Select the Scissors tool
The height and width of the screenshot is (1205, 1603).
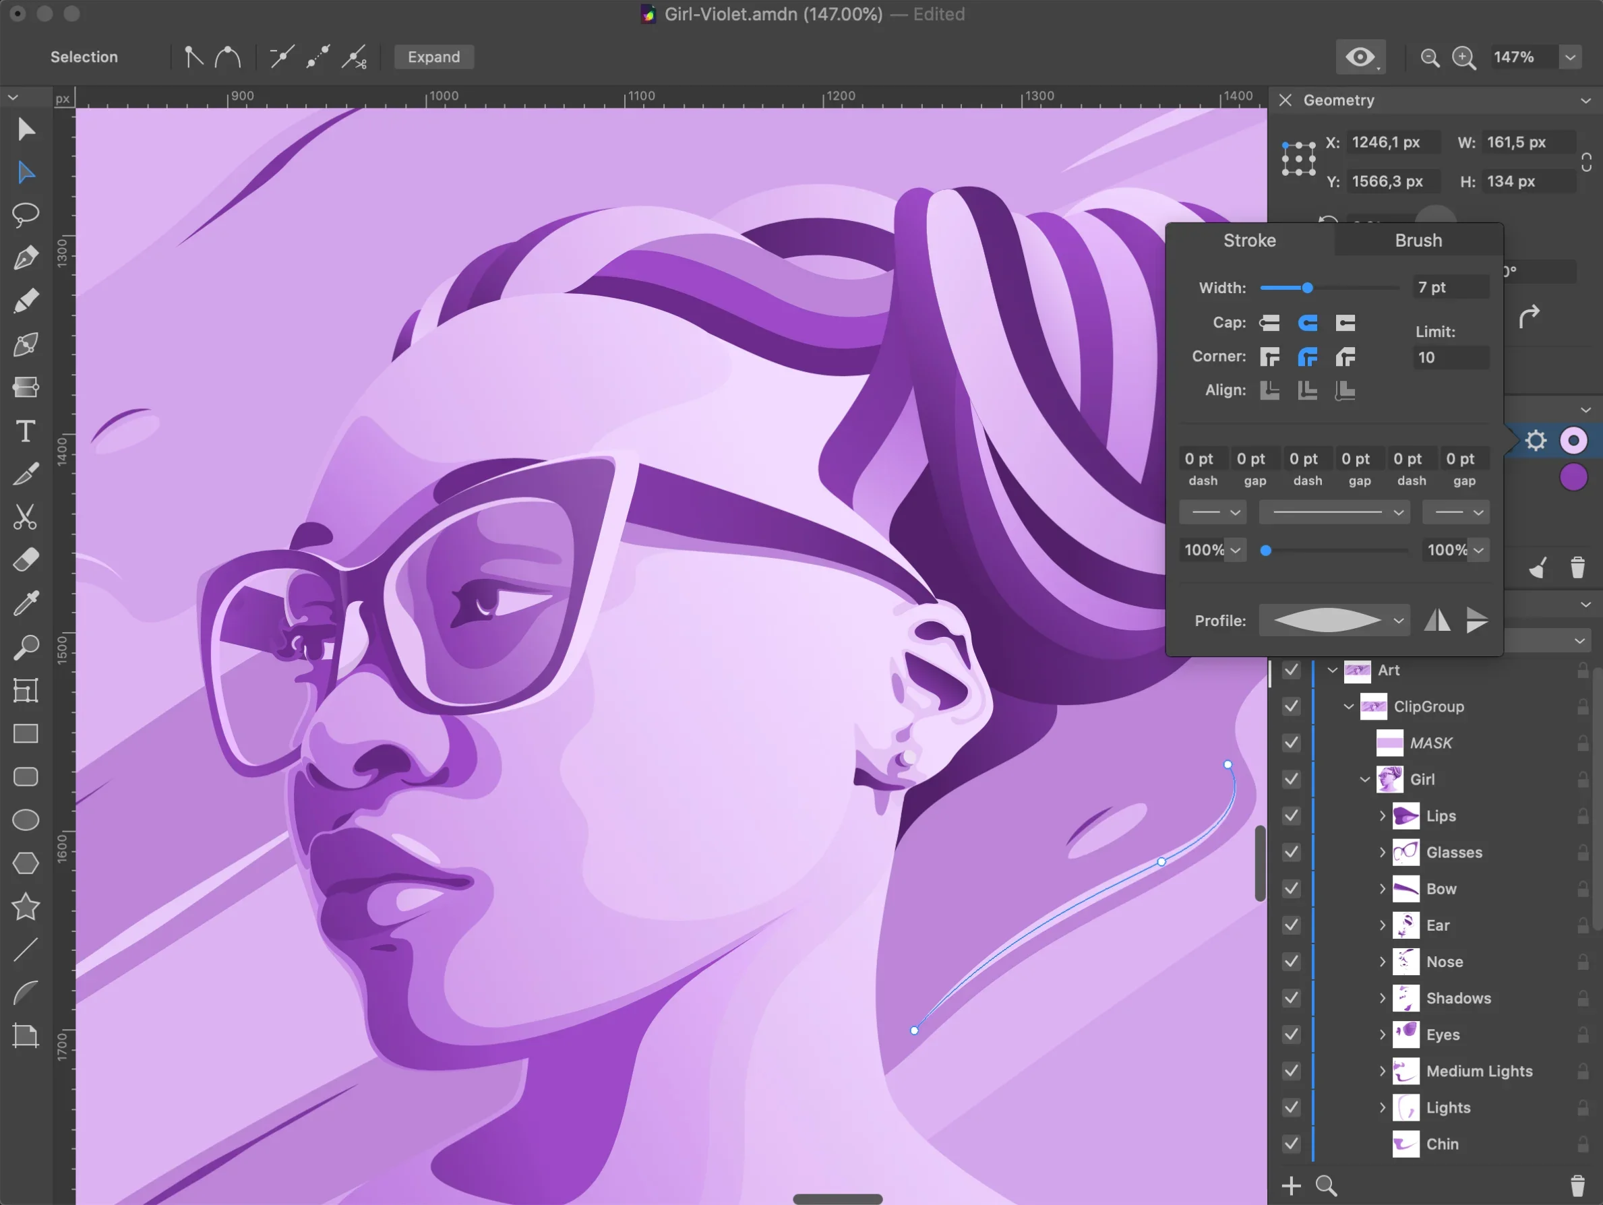[x=26, y=518]
